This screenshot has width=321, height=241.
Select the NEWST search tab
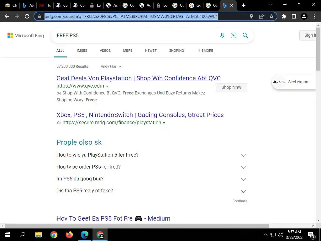(x=151, y=51)
